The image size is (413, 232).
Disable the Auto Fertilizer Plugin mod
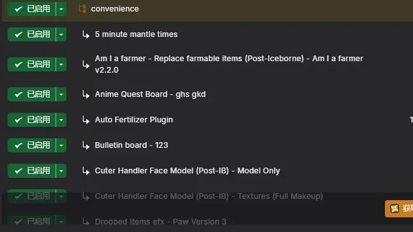pyautogui.click(x=32, y=120)
